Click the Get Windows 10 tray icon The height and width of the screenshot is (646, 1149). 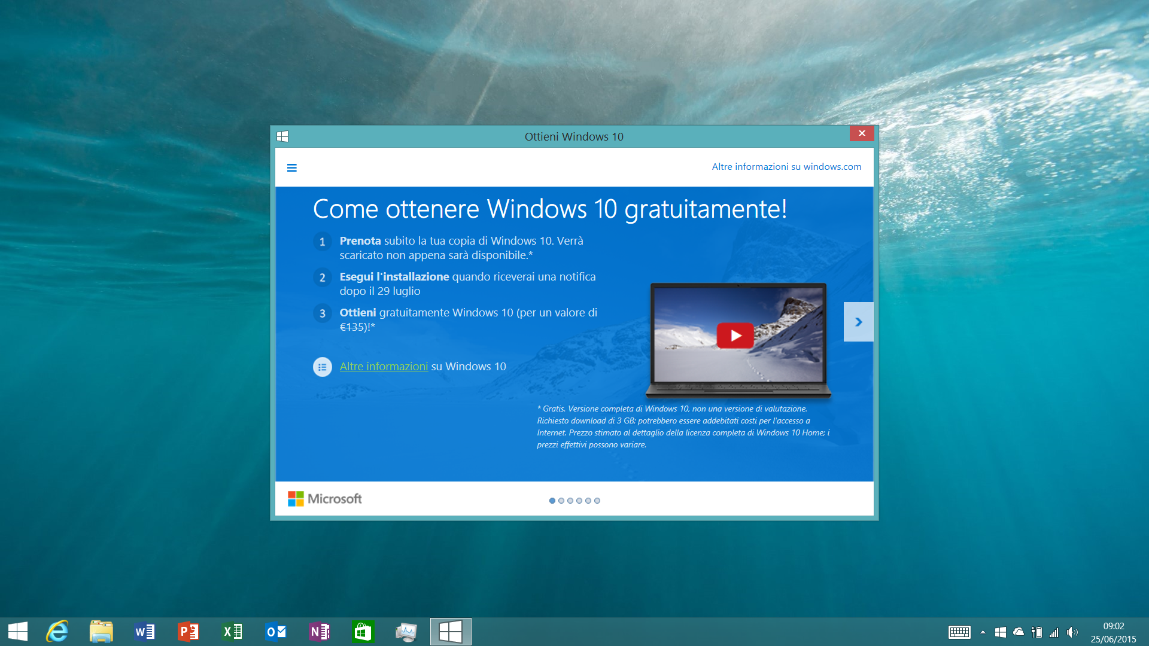(x=1000, y=632)
